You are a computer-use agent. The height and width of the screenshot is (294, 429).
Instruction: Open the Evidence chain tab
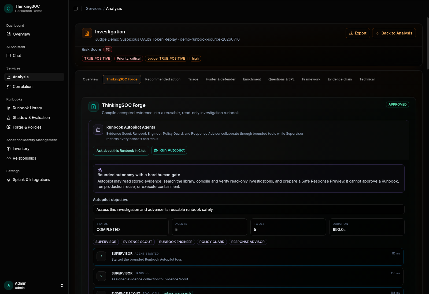[x=340, y=79]
